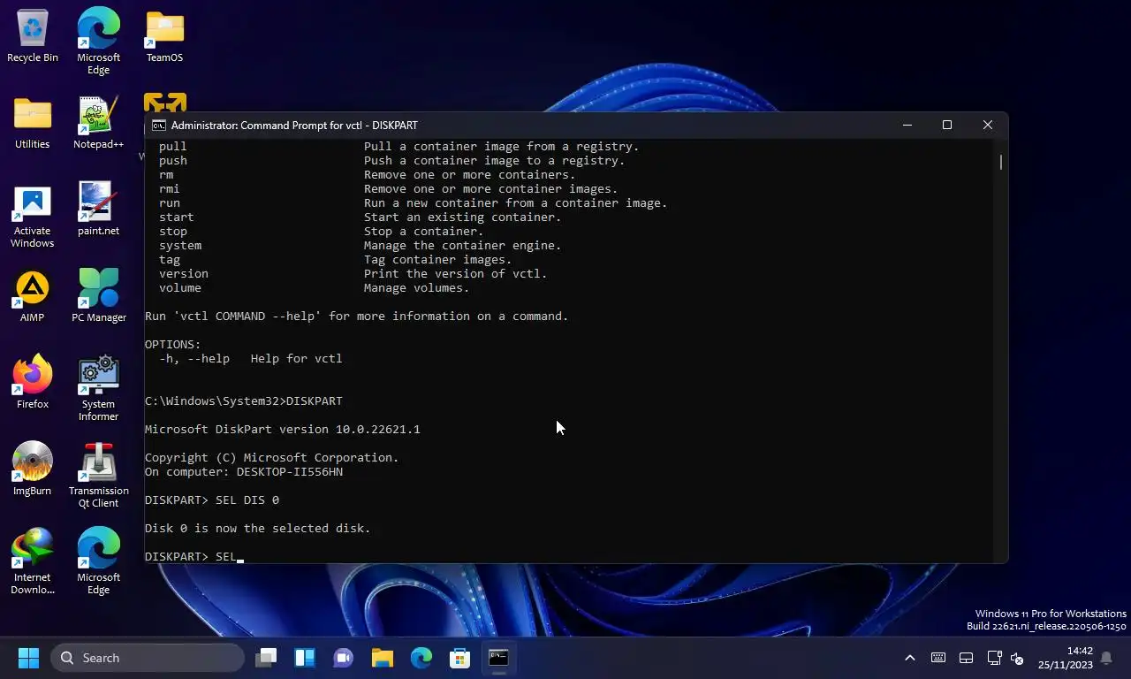
Task: Click 'Microsoft DiskPart version 10.0.22621.1' line
Action: pyautogui.click(x=283, y=430)
